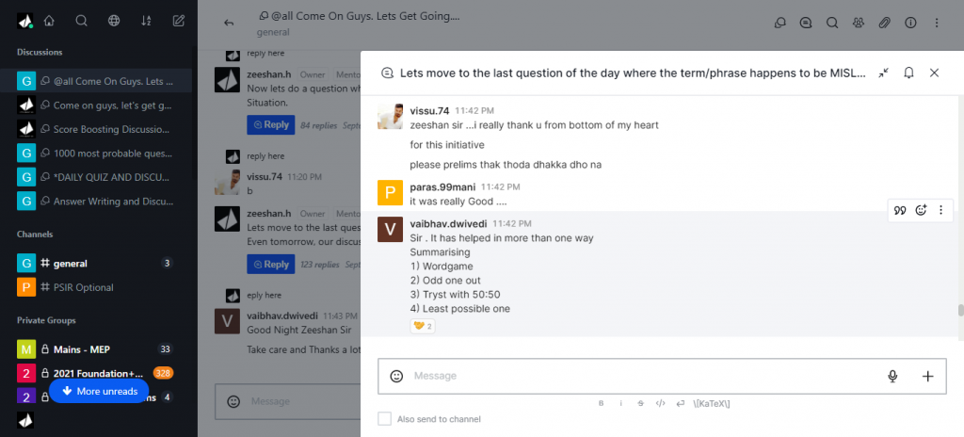Click Reply under 123 replies thread
Viewport: 964px width, 437px height.
click(271, 264)
